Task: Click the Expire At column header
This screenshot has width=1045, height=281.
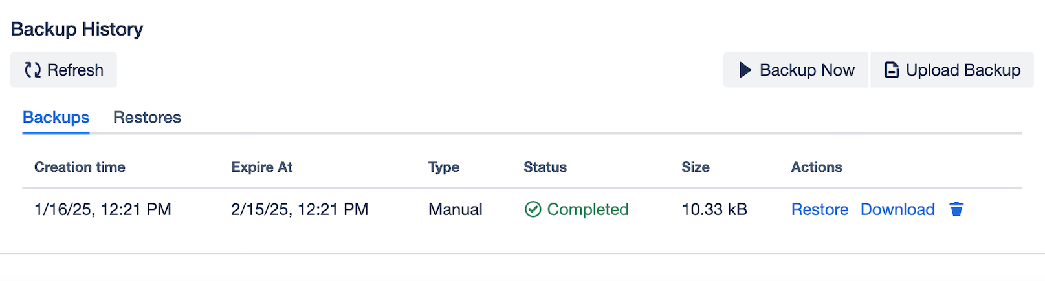Action: click(x=261, y=167)
